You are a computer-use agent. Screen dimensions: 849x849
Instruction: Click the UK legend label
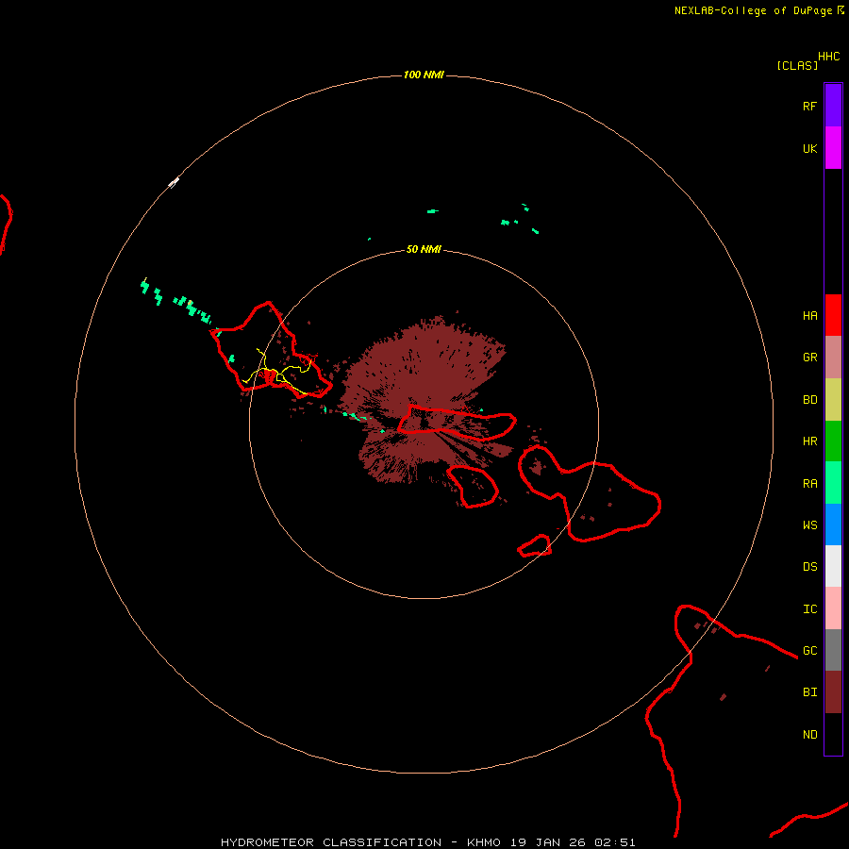(x=809, y=148)
